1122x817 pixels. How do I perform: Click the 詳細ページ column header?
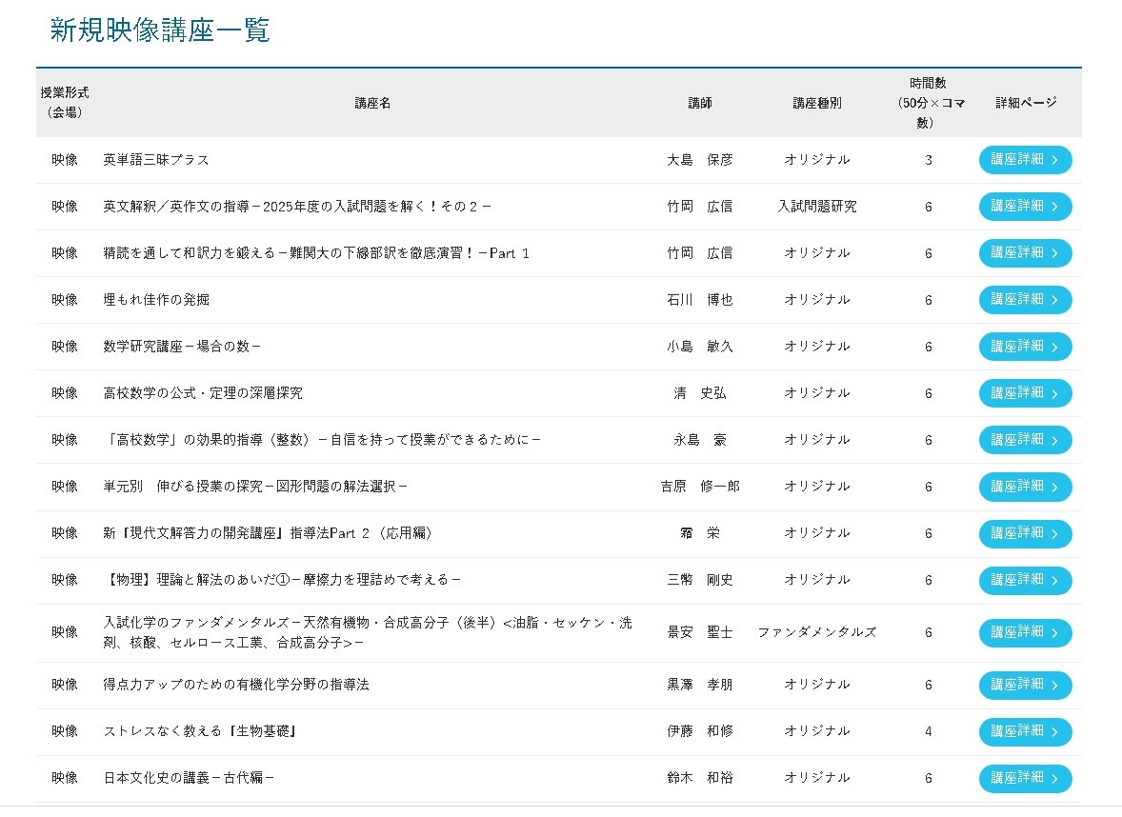click(x=1026, y=103)
